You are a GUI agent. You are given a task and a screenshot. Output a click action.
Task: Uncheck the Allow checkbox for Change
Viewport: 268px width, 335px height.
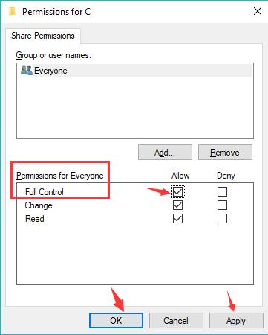[178, 205]
